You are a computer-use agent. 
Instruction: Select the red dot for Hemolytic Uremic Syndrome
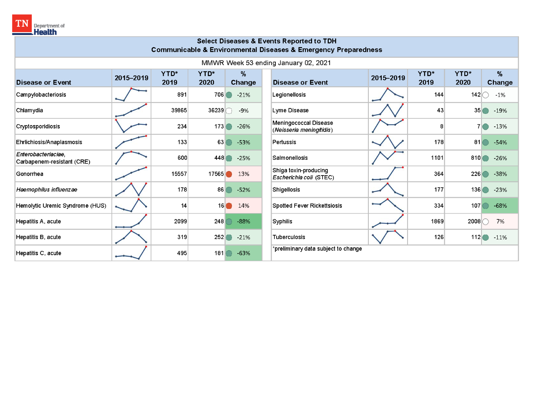[229, 206]
